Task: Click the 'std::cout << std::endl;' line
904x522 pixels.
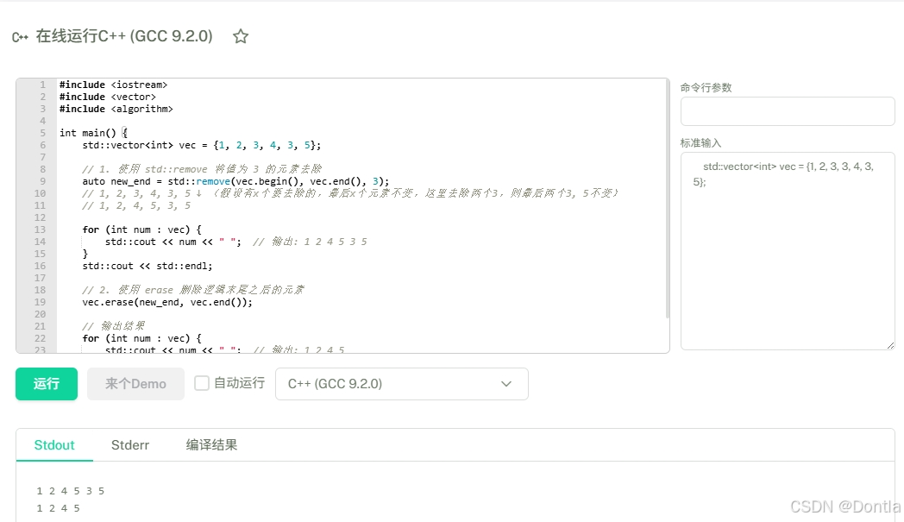Action: [147, 266]
